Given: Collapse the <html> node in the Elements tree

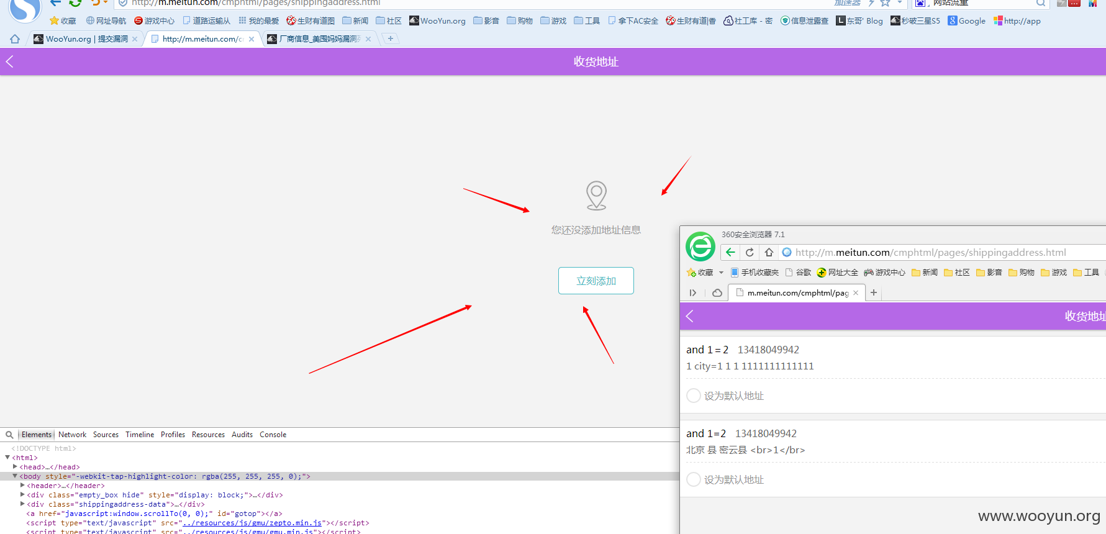Looking at the screenshot, I should pos(7,458).
